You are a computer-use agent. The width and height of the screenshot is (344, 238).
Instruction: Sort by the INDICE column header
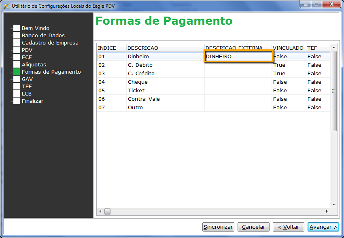[x=112, y=48]
